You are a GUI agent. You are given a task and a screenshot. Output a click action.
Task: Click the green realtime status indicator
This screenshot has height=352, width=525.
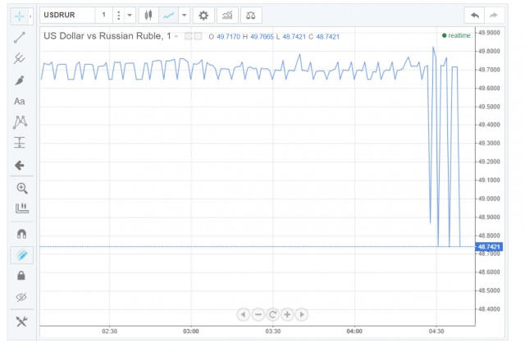pyautogui.click(x=456, y=35)
